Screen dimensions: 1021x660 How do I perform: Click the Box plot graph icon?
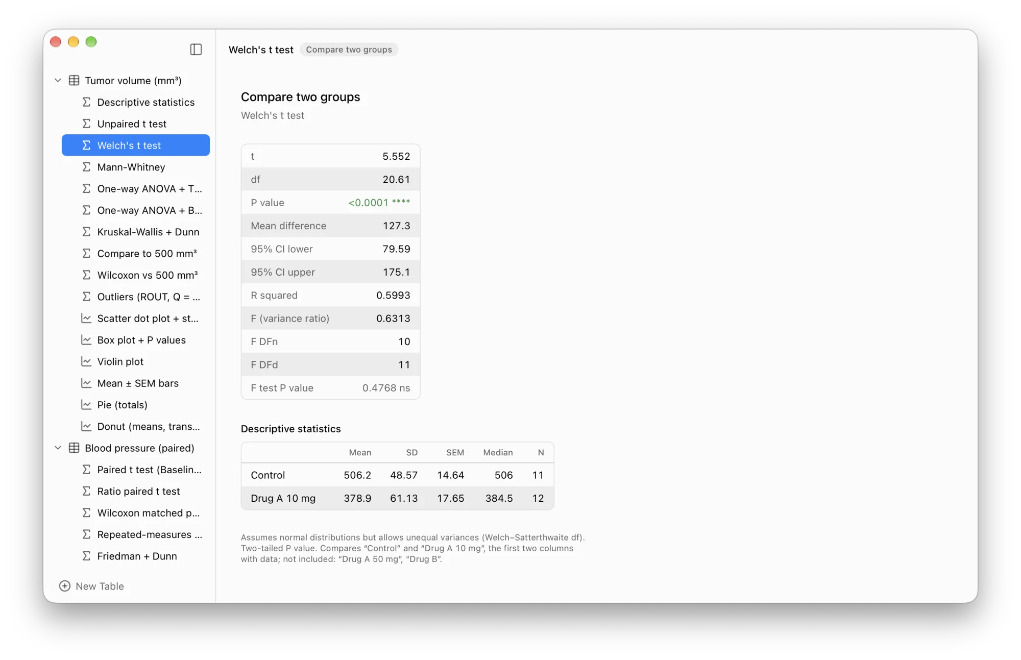point(86,340)
